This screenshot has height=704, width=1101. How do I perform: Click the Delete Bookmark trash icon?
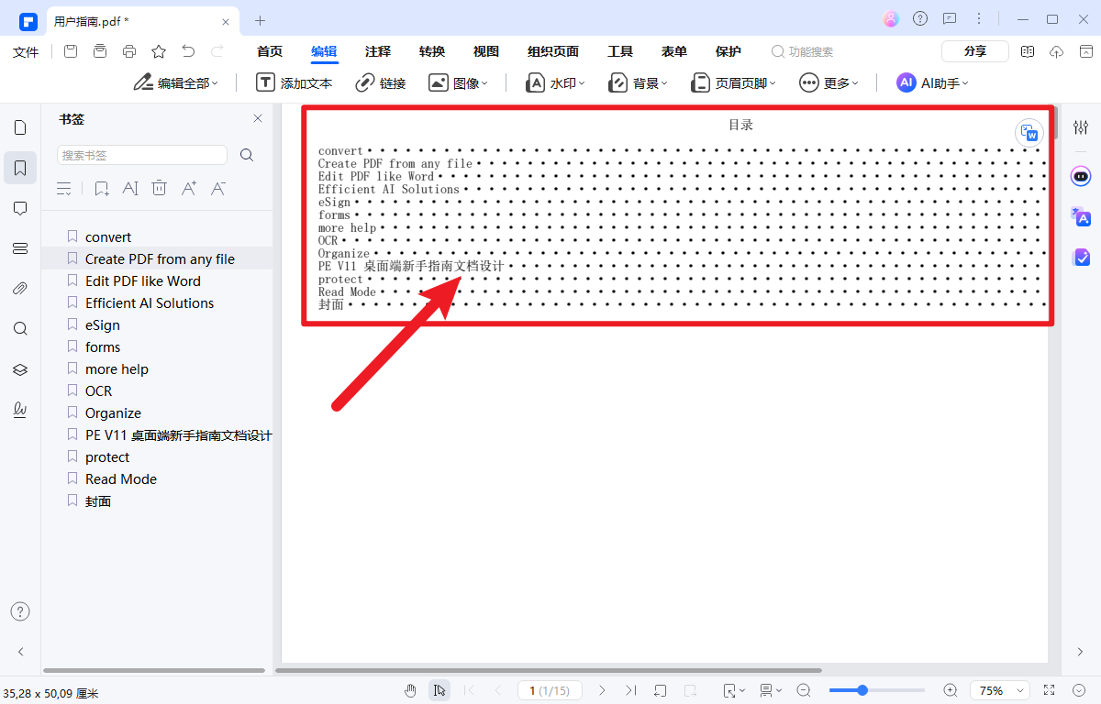click(x=159, y=188)
